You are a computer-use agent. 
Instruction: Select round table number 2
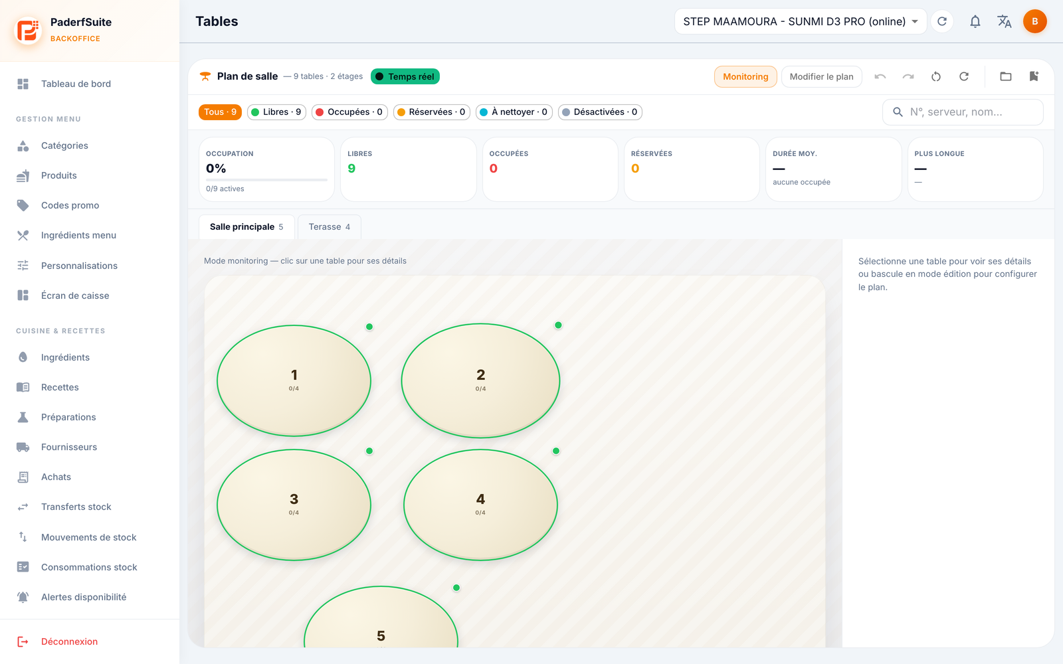point(480,380)
